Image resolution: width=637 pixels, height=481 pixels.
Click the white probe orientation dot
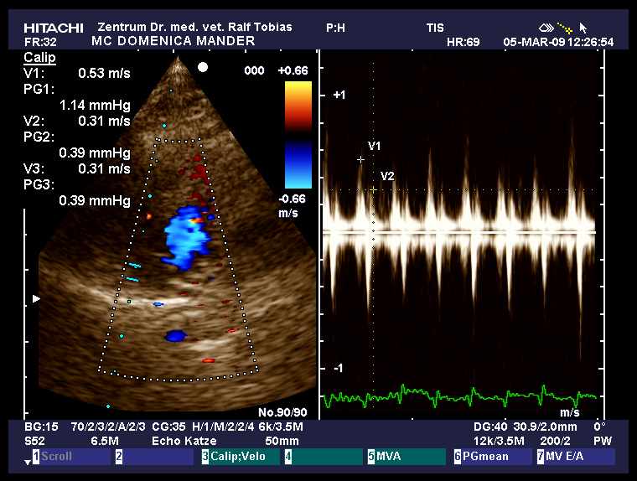pyautogui.click(x=202, y=67)
